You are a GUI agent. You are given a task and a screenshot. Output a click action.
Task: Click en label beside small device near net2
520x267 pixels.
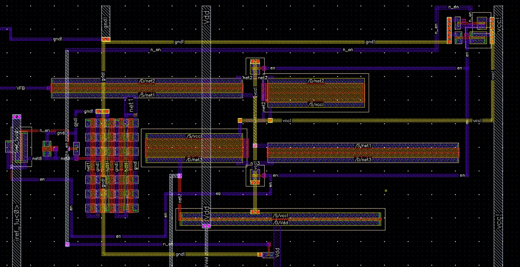273,68
